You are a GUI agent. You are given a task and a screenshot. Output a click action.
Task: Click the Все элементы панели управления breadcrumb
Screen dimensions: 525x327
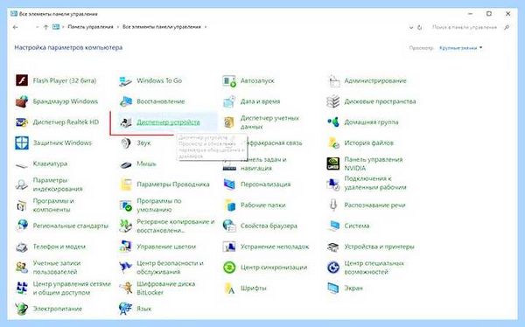pos(162,27)
